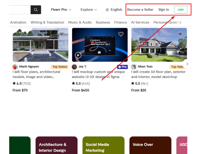Click the search magnifier button

pyautogui.click(x=36, y=10)
